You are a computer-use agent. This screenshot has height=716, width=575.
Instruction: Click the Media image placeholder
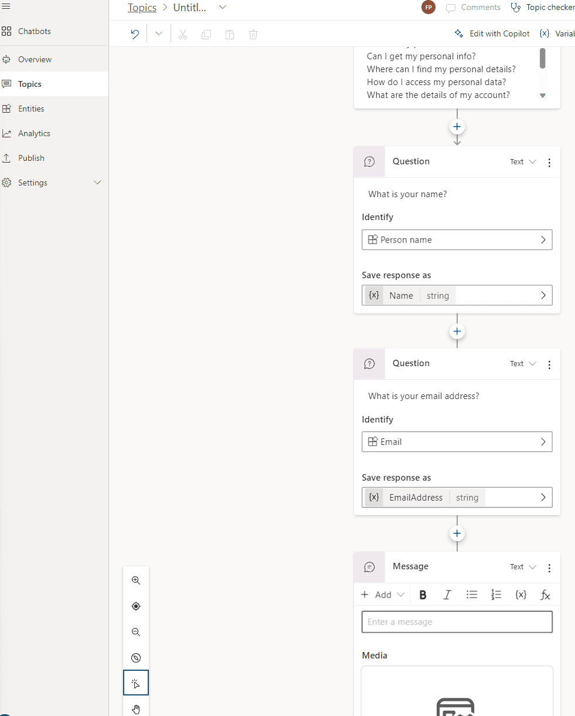click(457, 691)
